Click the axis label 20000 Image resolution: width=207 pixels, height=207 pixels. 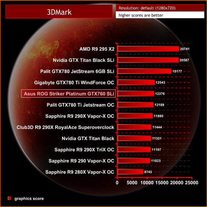[177, 183]
